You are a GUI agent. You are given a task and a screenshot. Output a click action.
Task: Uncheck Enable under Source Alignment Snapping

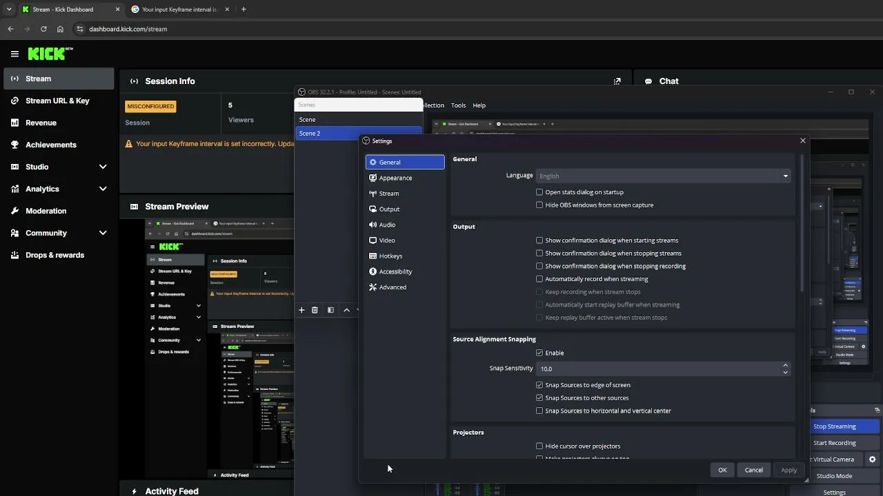[539, 353]
